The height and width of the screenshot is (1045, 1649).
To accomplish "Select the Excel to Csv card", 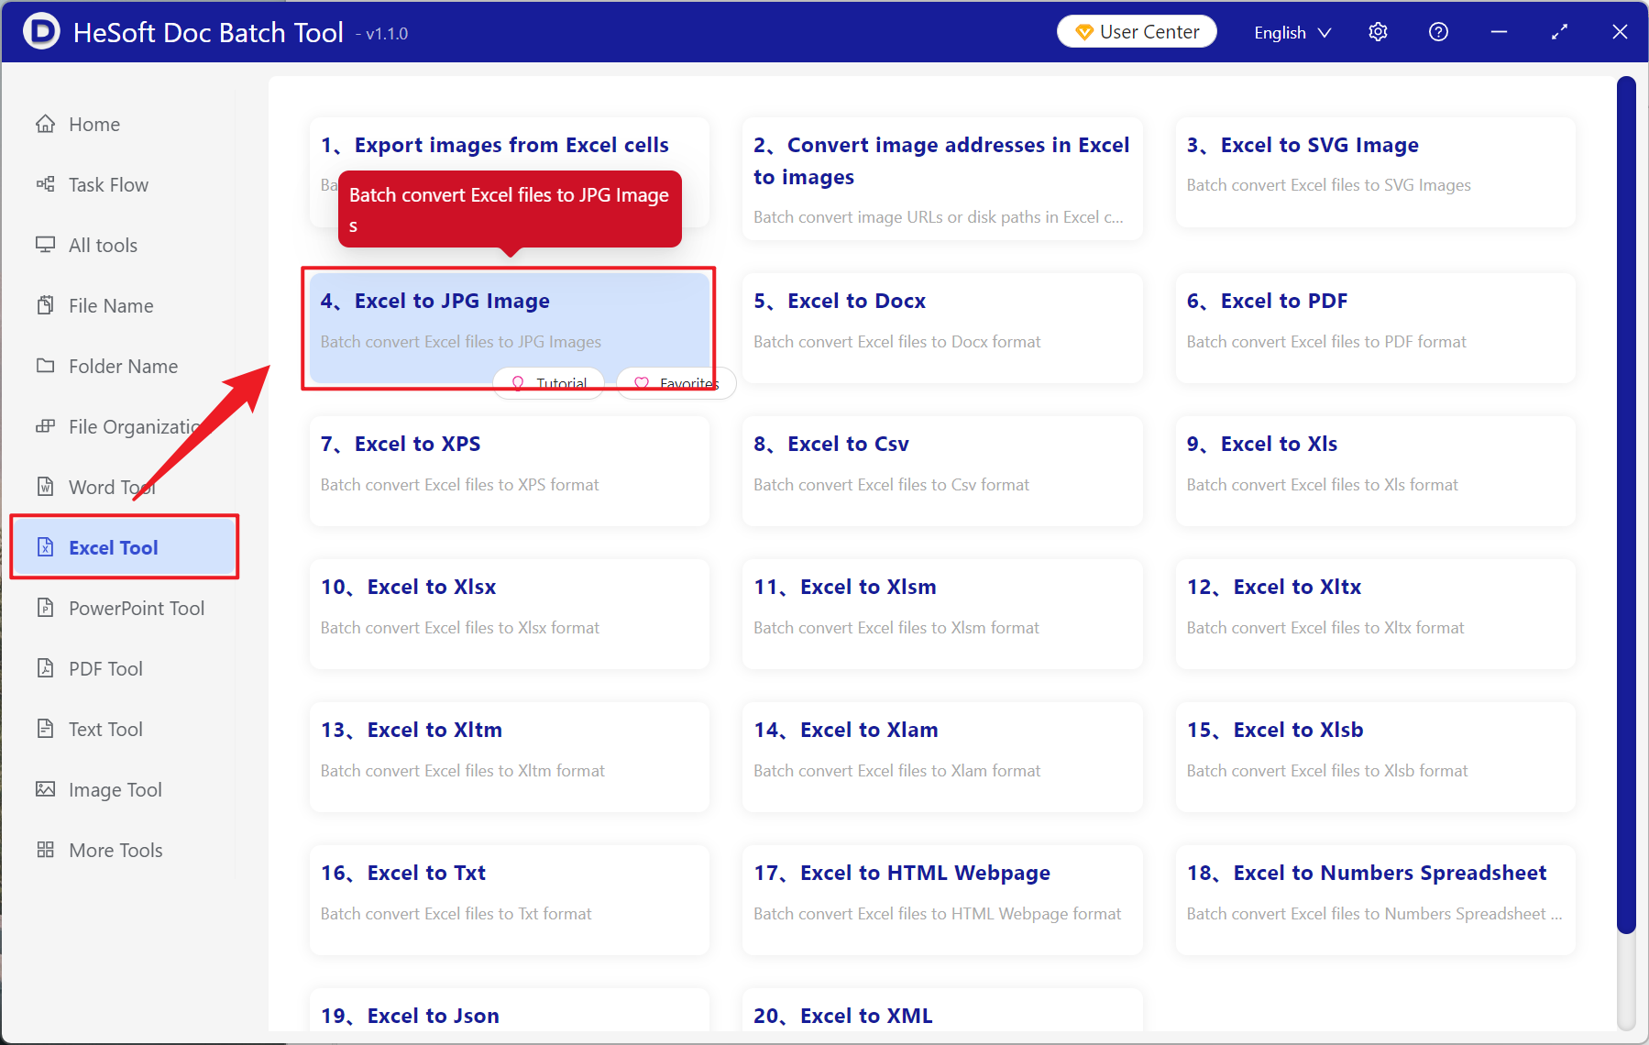I will click(x=942, y=470).
